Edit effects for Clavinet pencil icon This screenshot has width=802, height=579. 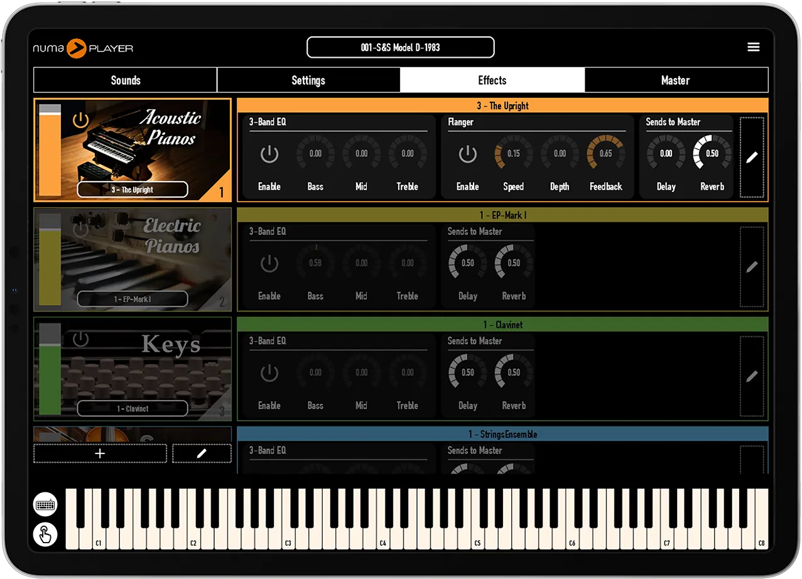coord(752,376)
